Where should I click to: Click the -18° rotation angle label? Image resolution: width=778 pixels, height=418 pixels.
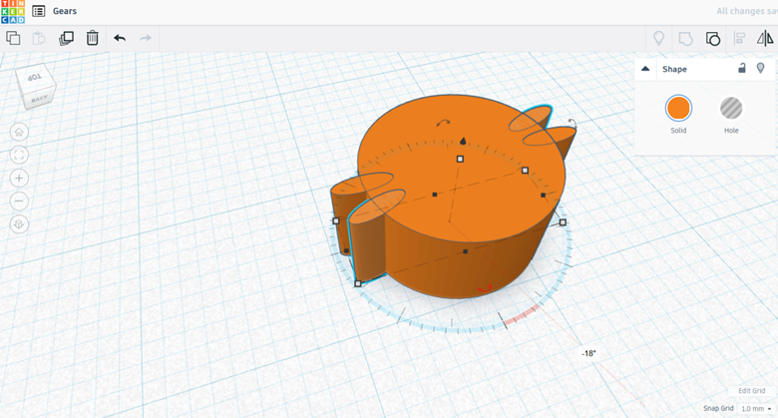[588, 353]
